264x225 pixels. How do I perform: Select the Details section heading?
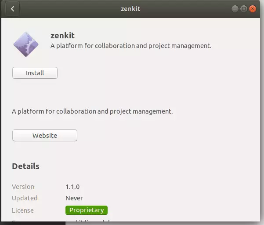[x=25, y=166]
